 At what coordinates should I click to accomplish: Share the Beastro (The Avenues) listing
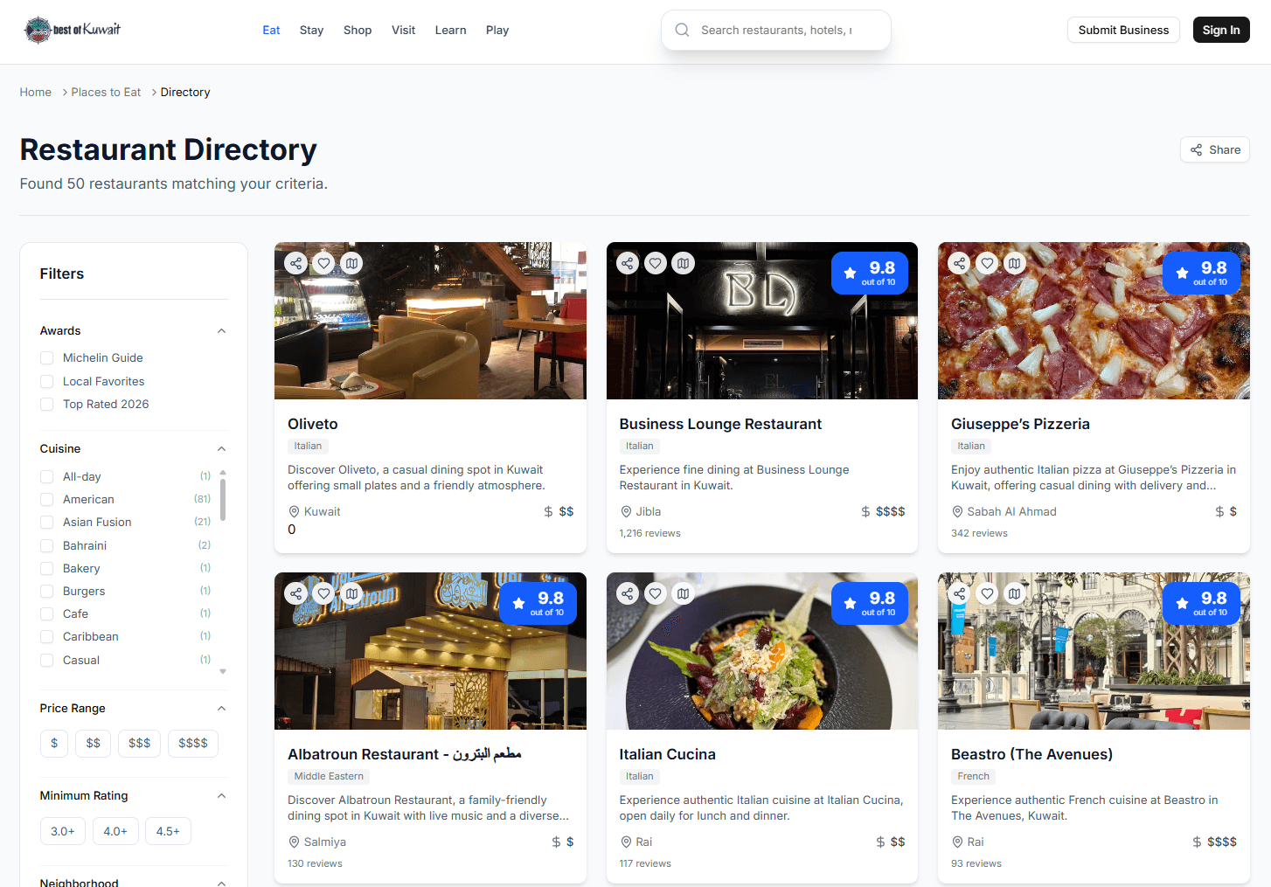point(959,592)
